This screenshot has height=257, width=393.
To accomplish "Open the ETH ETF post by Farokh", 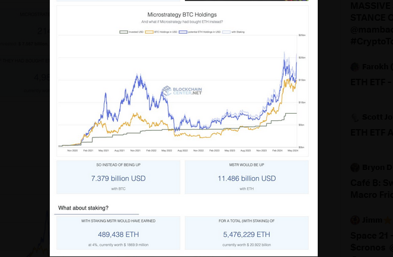I will pyautogui.click(x=370, y=82).
